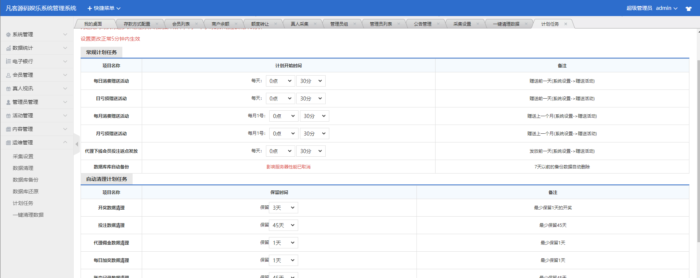The image size is (700, 278).
Task: Collapse the sidebar using the arrow handle
Action: coord(77,144)
